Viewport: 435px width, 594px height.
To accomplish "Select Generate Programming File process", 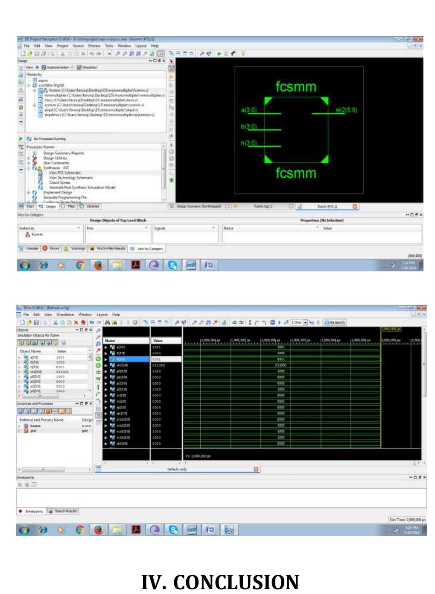I will (x=64, y=197).
